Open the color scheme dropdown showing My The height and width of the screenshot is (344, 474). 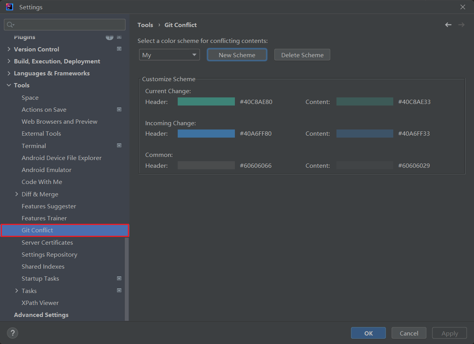[169, 55]
